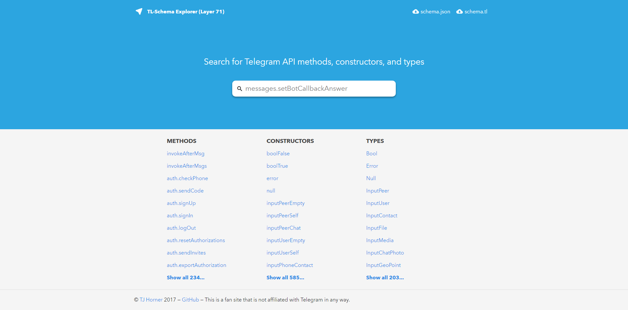Visit TJ Horner's link in footer
The width and height of the screenshot is (628, 310).
(151, 300)
